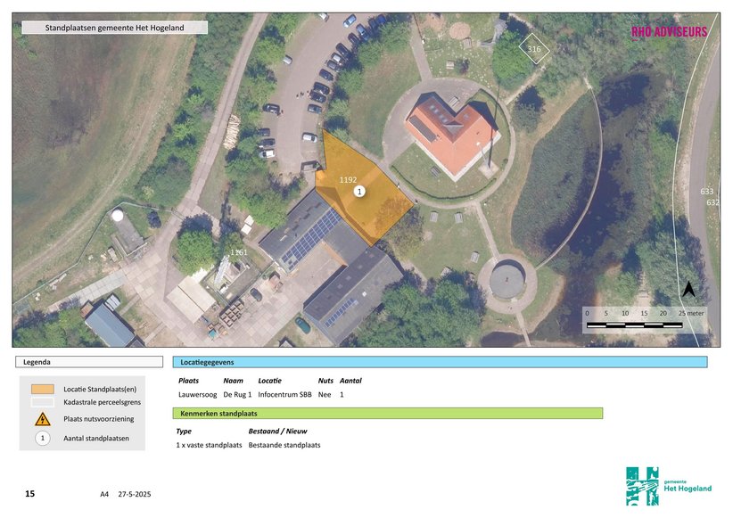This screenshot has height=518, width=733.
Task: Click the RHO Adviseurs logo
Action: pos(669,32)
